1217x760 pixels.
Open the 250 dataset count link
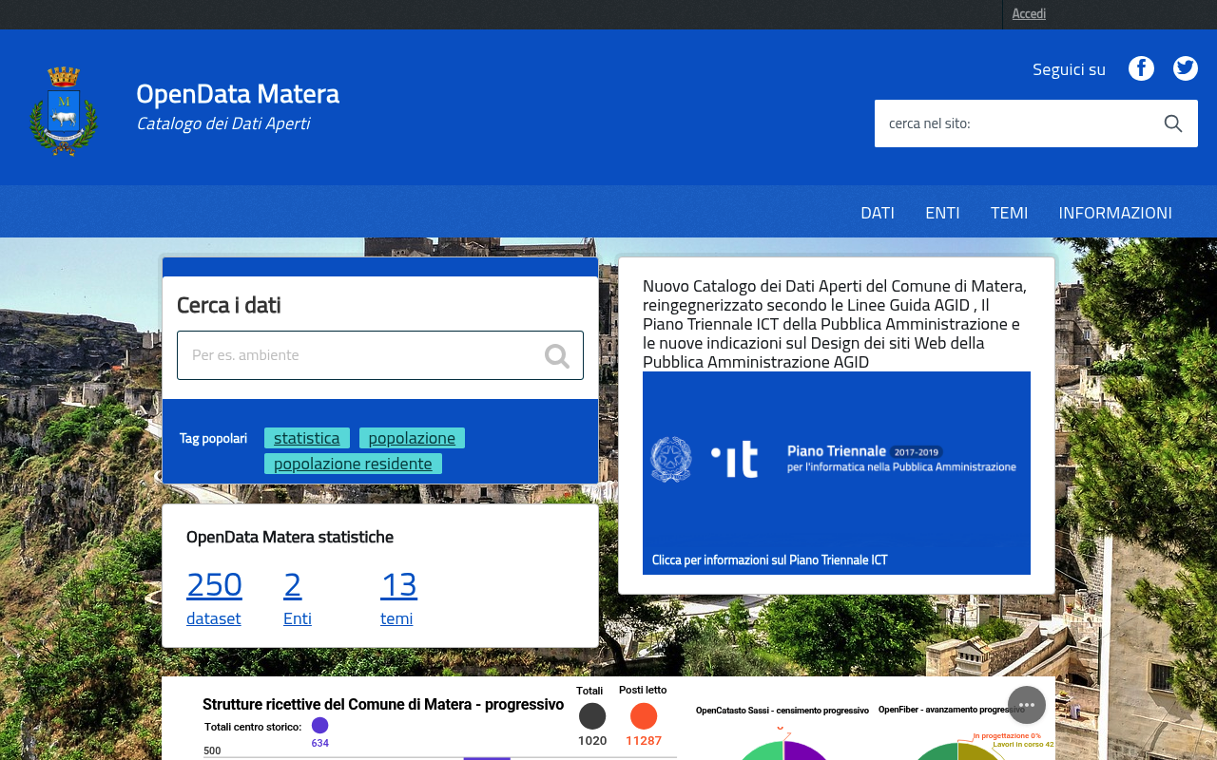214,584
